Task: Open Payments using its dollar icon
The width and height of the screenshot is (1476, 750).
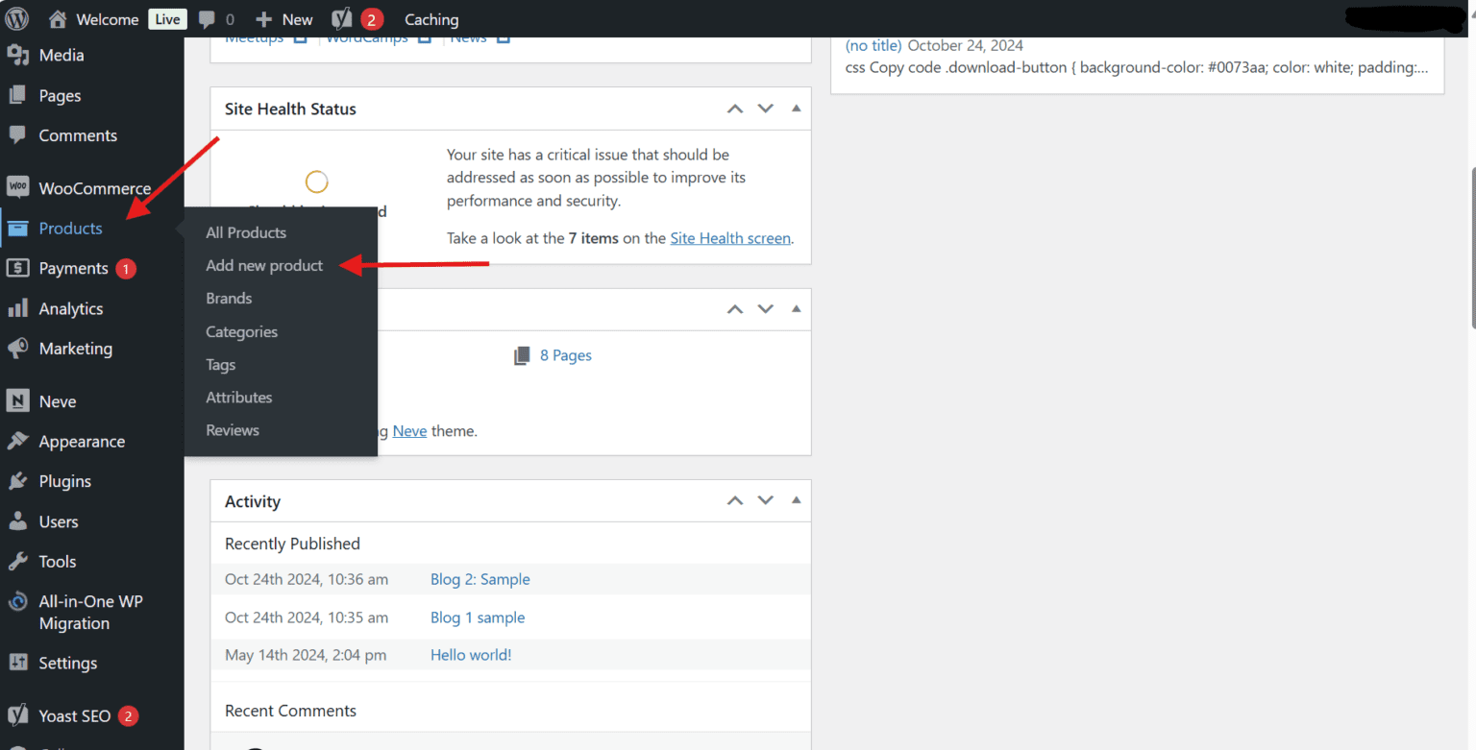Action: (21, 268)
